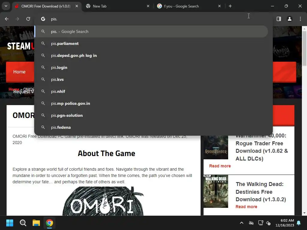Open the network tray icon
Screen dimensions: 307x230
[261, 223]
